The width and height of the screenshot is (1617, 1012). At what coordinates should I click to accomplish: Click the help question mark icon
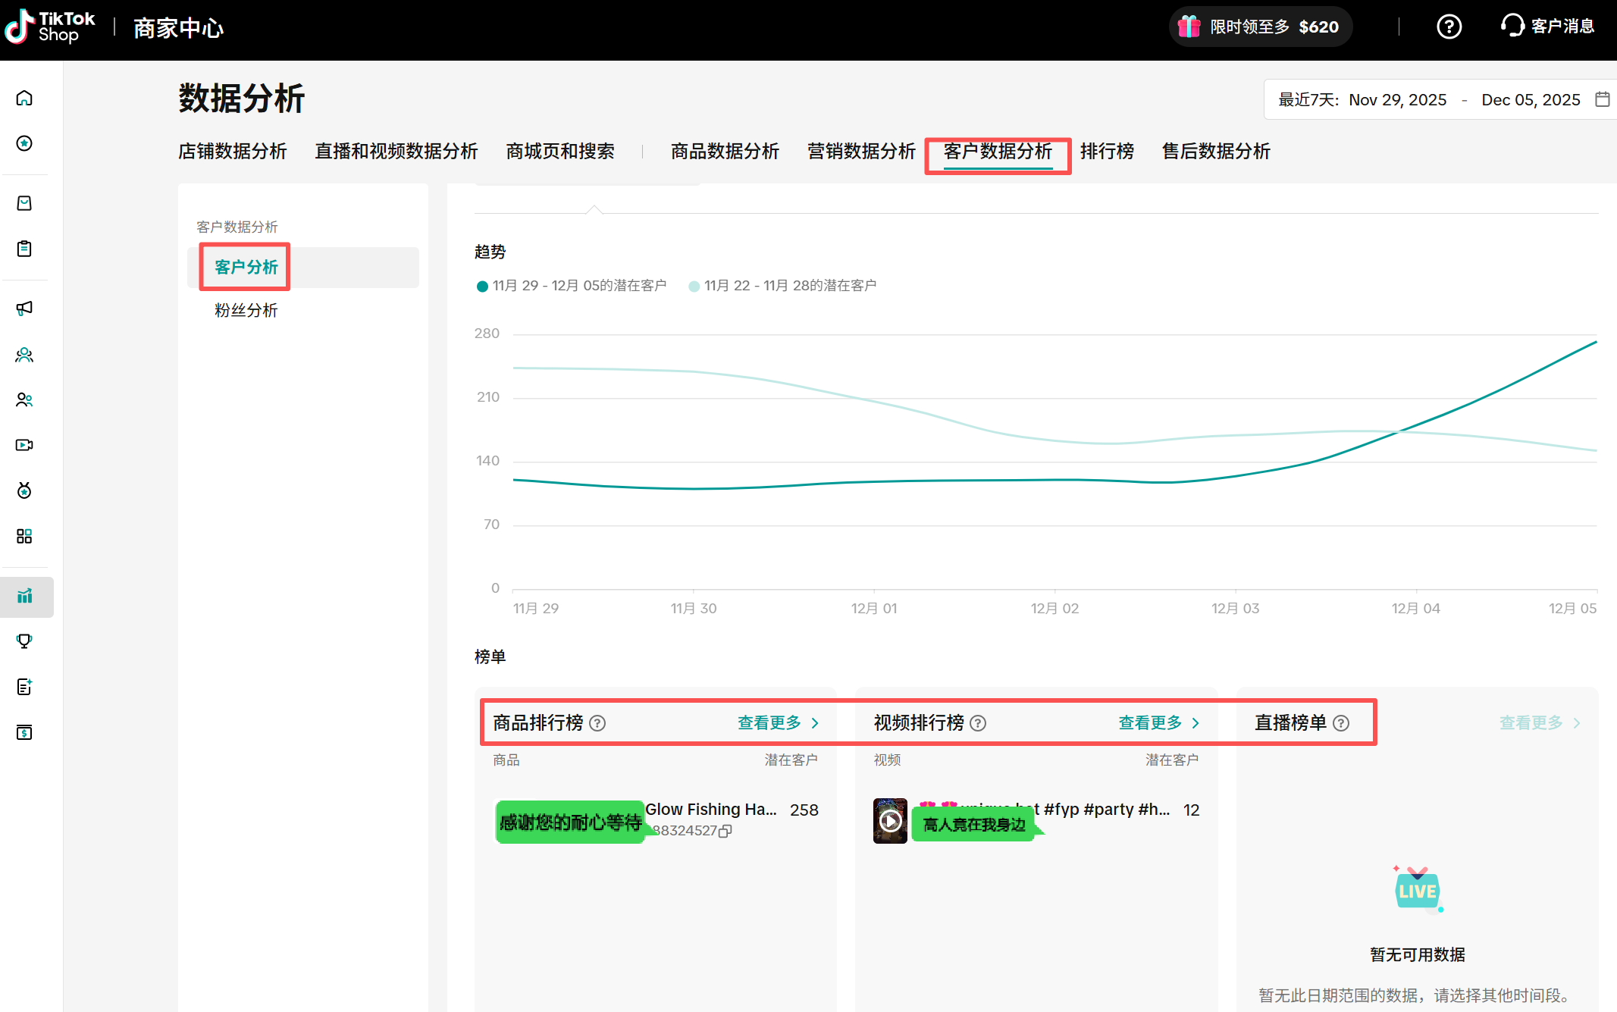[1449, 27]
